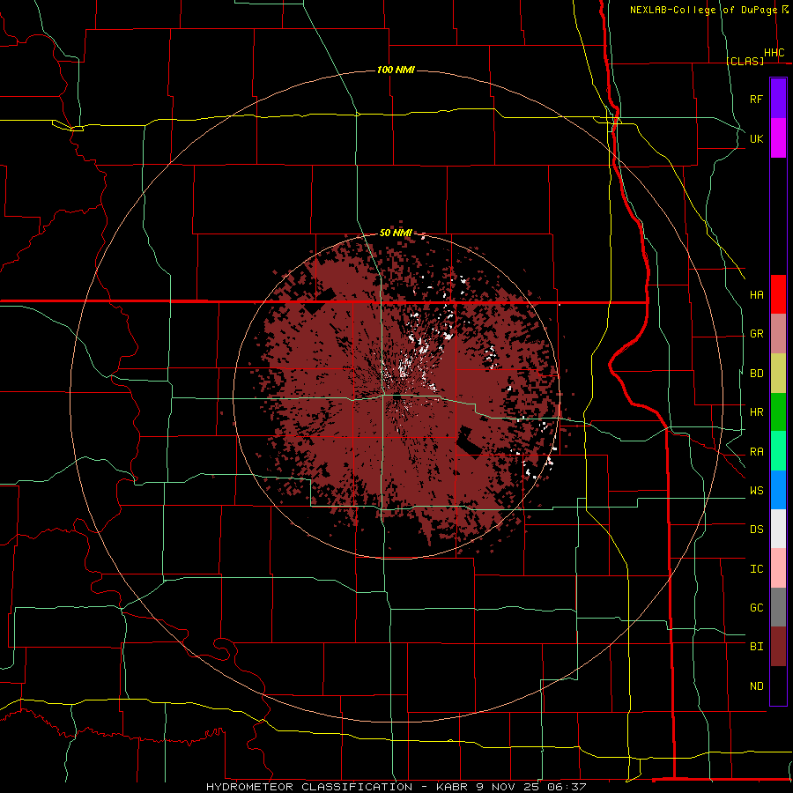Click the [CLAS] units label
The width and height of the screenshot is (793, 793).
click(745, 61)
